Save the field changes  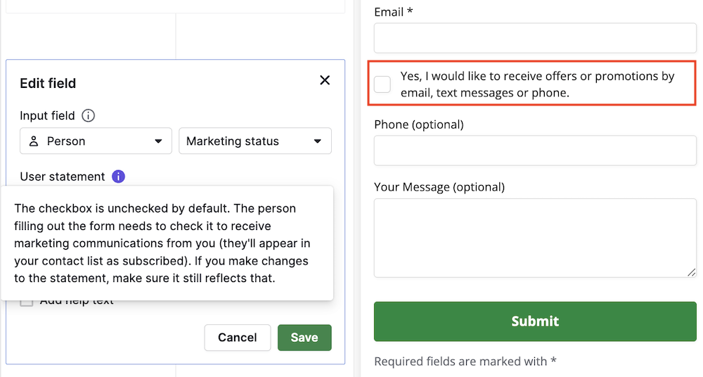tap(304, 338)
